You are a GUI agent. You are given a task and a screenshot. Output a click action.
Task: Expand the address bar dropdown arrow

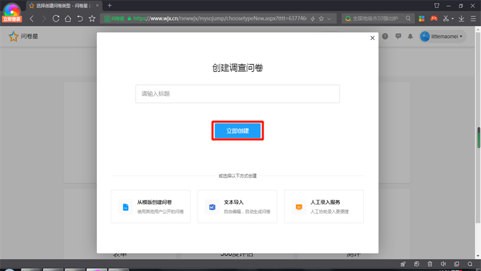click(329, 19)
